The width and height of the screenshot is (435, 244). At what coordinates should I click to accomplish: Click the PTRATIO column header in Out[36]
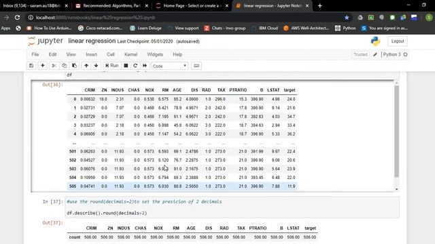tap(238, 90)
